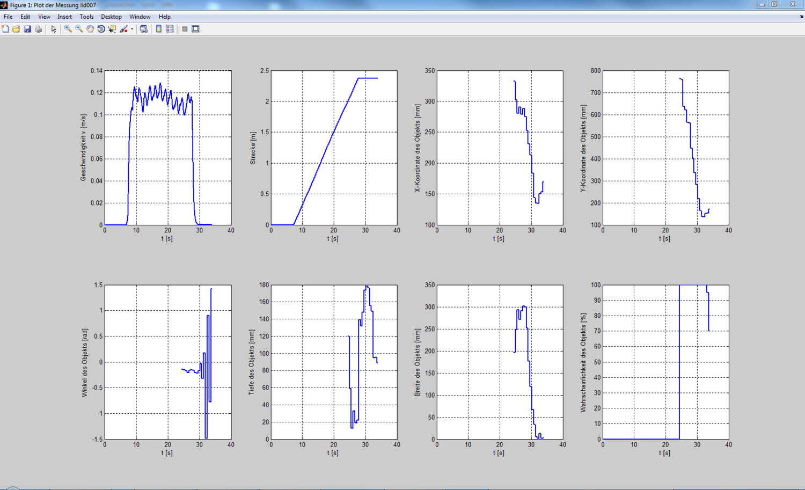Click inside the Geschwindigkeit velocity plot
Screen dimensions: 805x490
[167, 161]
